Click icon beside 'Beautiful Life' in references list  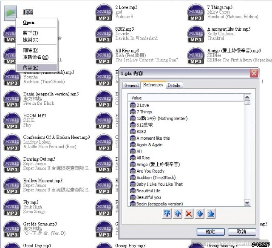tap(133, 190)
